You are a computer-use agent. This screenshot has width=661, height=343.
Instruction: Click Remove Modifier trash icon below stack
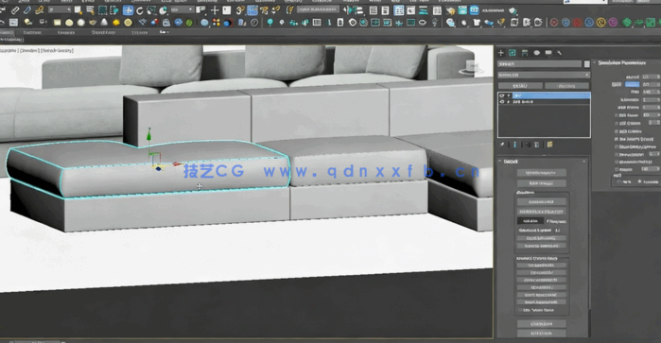(x=537, y=145)
